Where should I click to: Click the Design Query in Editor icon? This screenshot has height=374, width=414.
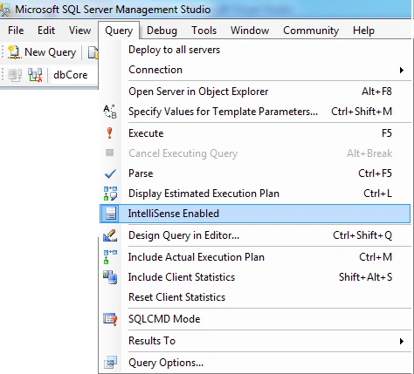[x=110, y=235]
